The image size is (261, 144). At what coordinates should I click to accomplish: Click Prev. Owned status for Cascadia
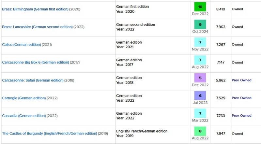(x=241, y=116)
